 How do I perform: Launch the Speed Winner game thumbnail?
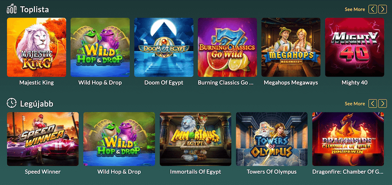tap(43, 139)
